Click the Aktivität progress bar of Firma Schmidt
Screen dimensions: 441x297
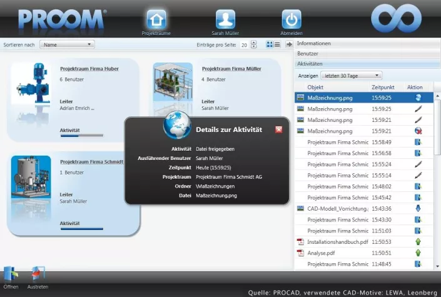tap(81, 229)
